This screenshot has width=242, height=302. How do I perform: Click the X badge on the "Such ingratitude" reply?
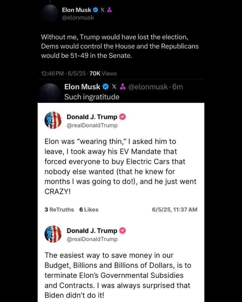pos(114,87)
